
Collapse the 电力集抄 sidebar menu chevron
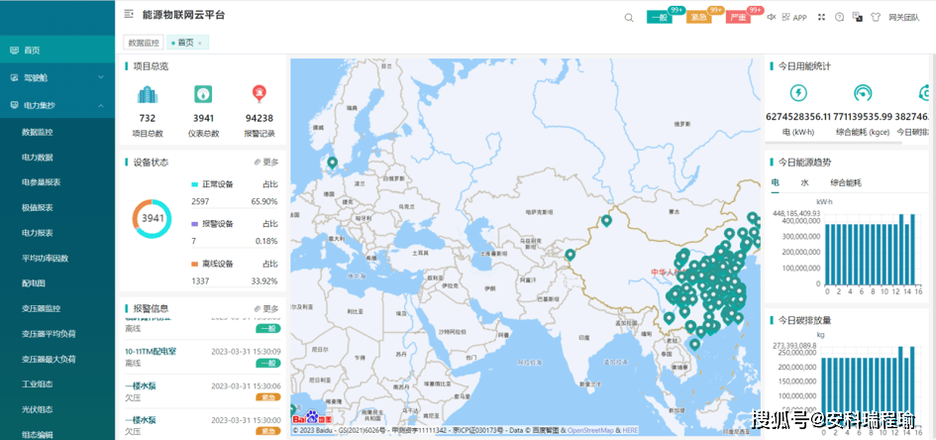[x=101, y=105]
